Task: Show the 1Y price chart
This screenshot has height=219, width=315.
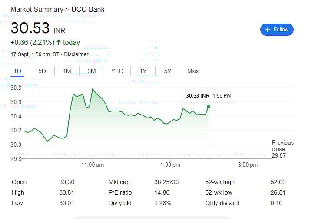Action: 143,71
